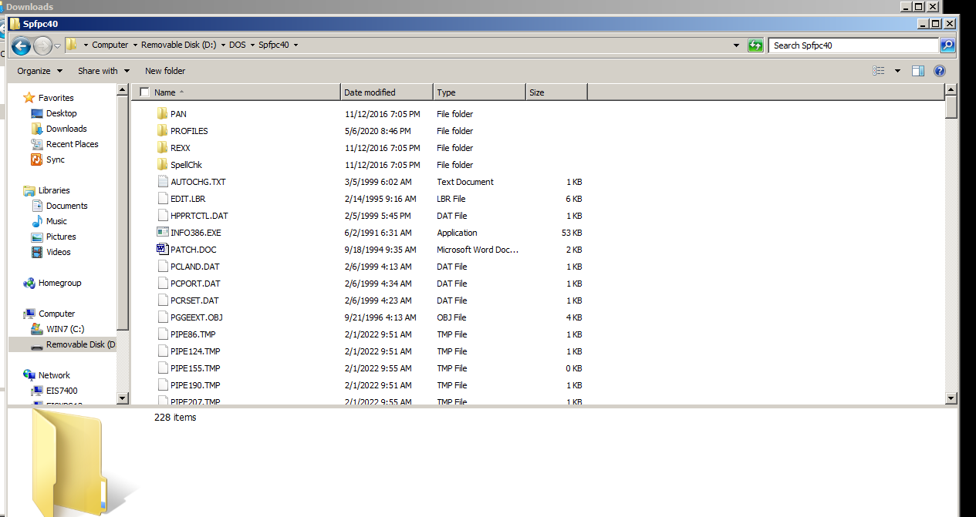Screen dimensions: 976x517
Task: Select the PAN folder icon
Action: point(162,114)
